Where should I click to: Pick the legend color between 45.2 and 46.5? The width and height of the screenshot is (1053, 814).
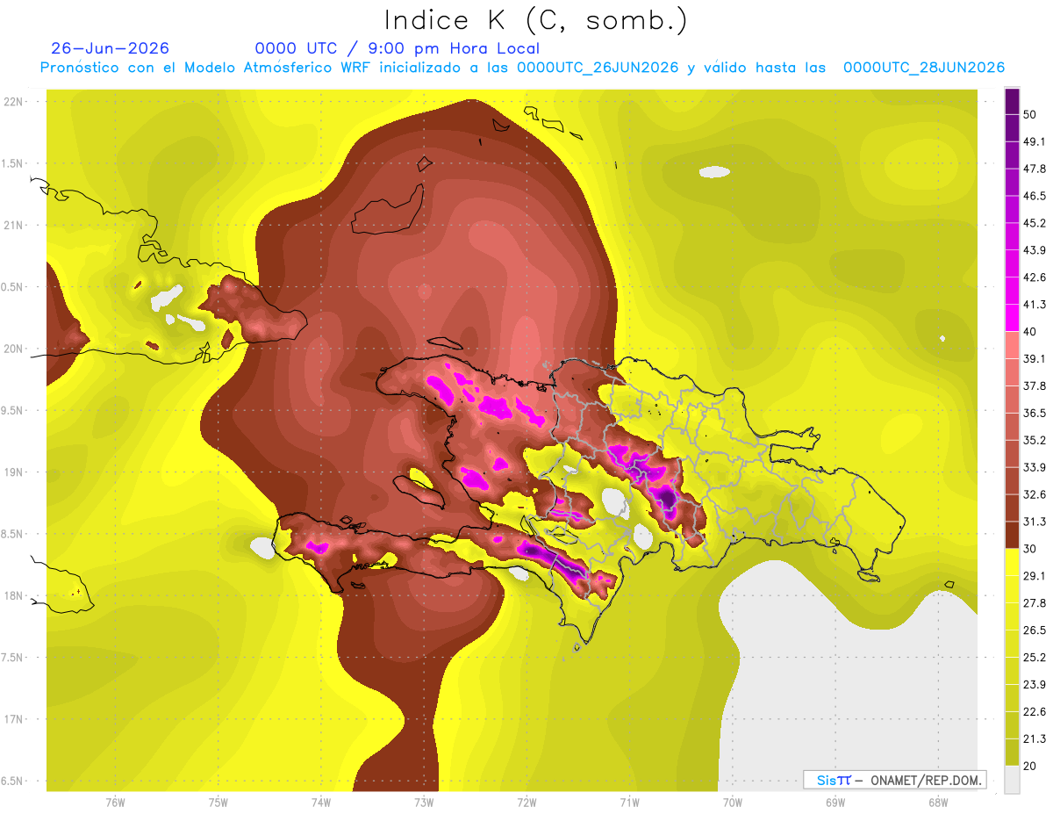(x=1012, y=209)
